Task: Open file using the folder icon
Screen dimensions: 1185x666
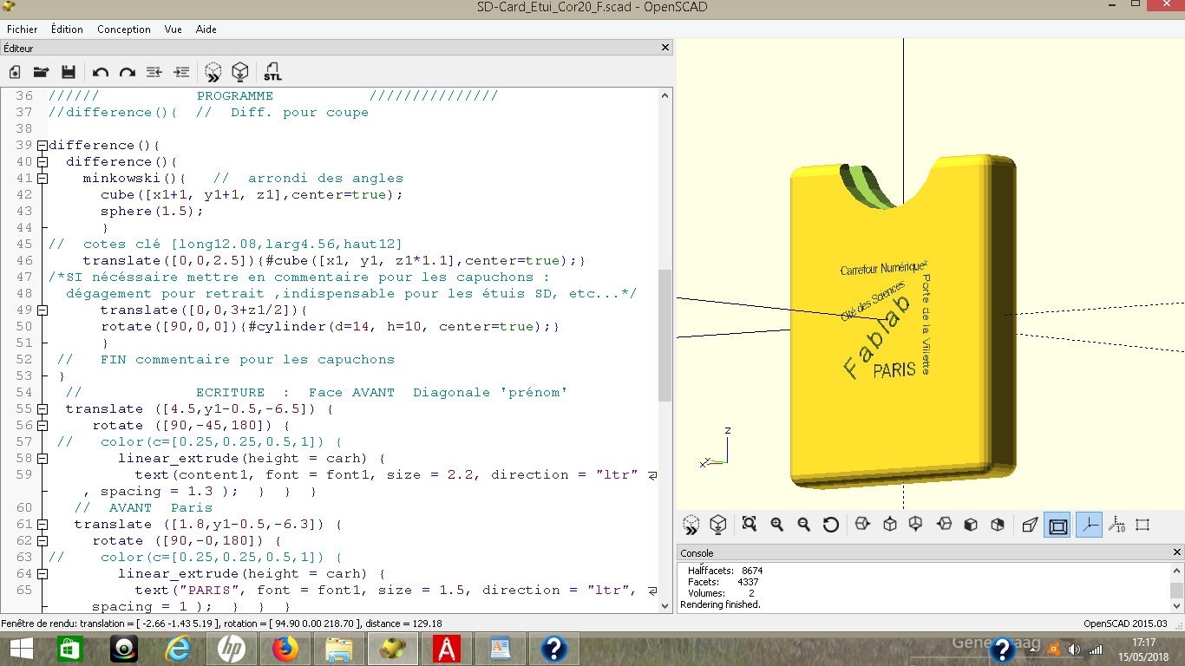Action: tap(41, 72)
